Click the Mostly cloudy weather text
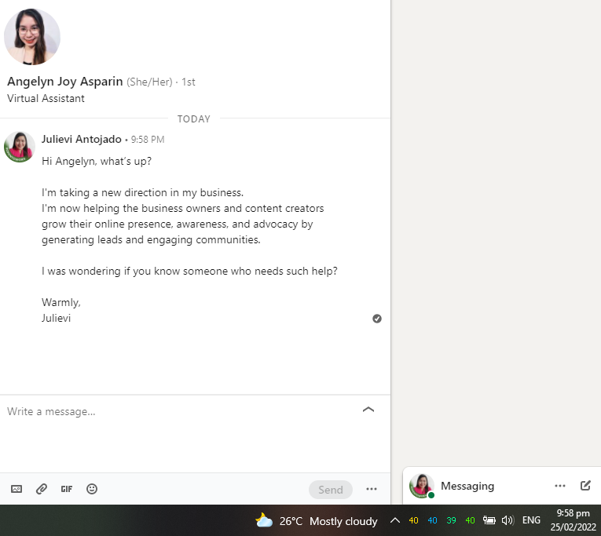Viewport: 601px width, 536px height. [x=343, y=521]
